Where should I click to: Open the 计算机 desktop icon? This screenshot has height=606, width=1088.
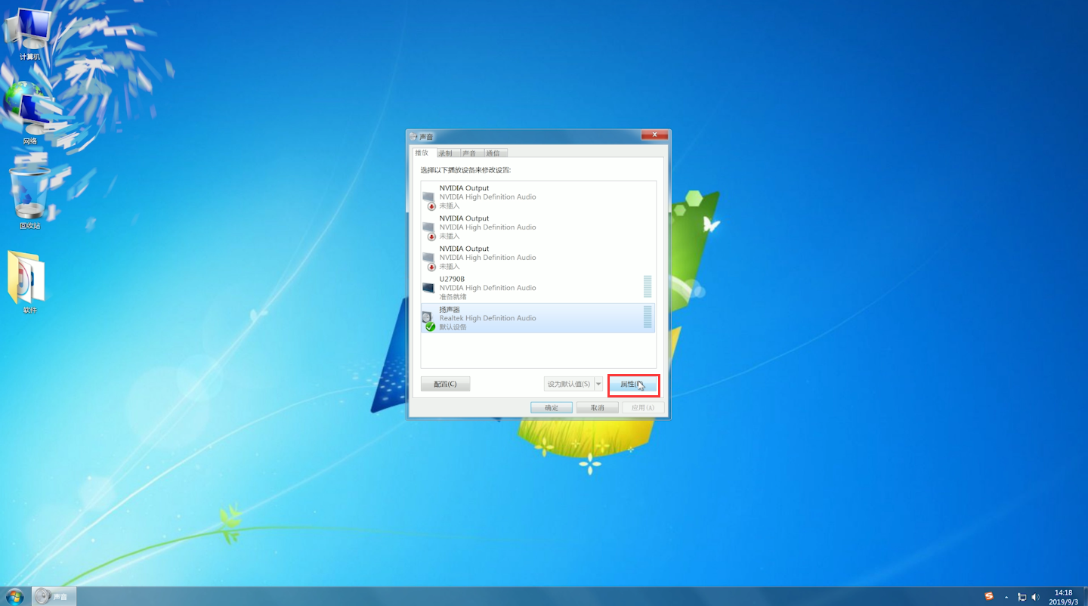point(29,34)
